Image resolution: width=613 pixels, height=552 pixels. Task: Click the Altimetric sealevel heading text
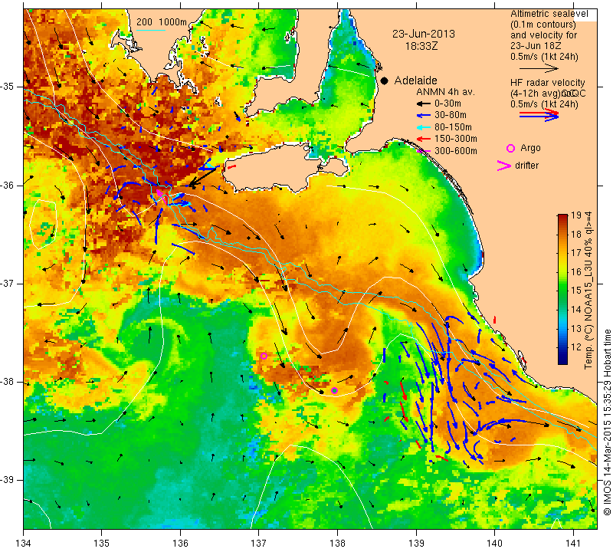(549, 14)
